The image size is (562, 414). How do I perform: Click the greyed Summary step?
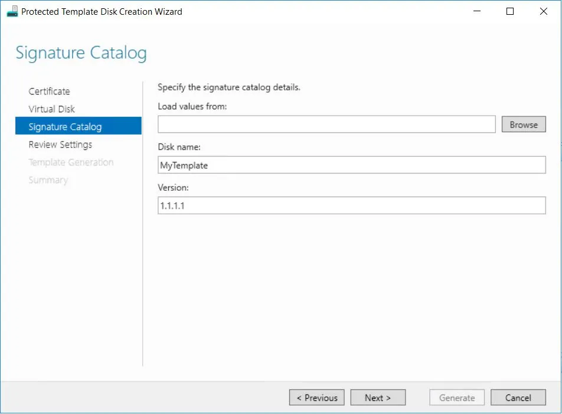click(48, 180)
